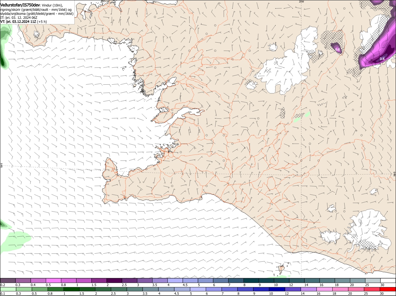Click the valid time line 'VT: þri. 03.12.2024 11Z'
Screen dimensions: 396x296
click(19, 22)
